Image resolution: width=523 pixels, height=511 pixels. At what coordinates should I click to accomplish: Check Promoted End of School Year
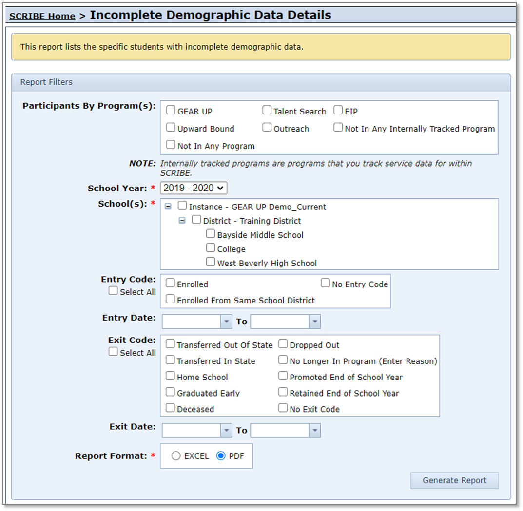click(283, 376)
